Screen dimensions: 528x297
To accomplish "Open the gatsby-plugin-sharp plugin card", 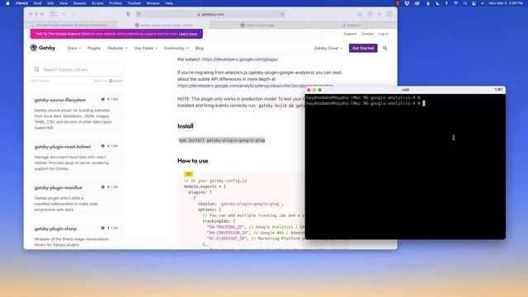I will (77, 236).
